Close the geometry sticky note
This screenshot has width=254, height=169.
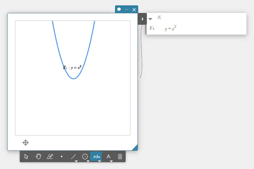(x=134, y=9)
